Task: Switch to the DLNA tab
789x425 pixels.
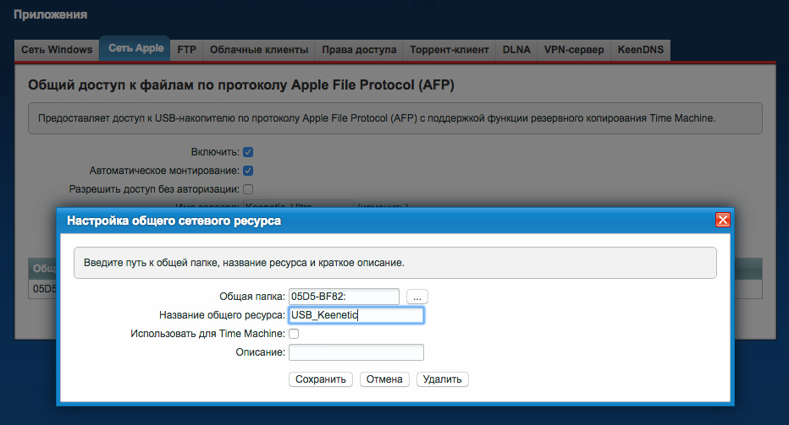Action: tap(516, 50)
